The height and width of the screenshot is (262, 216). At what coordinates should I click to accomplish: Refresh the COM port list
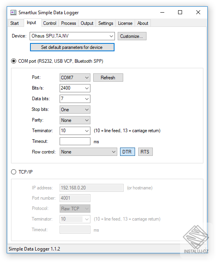[x=108, y=77]
